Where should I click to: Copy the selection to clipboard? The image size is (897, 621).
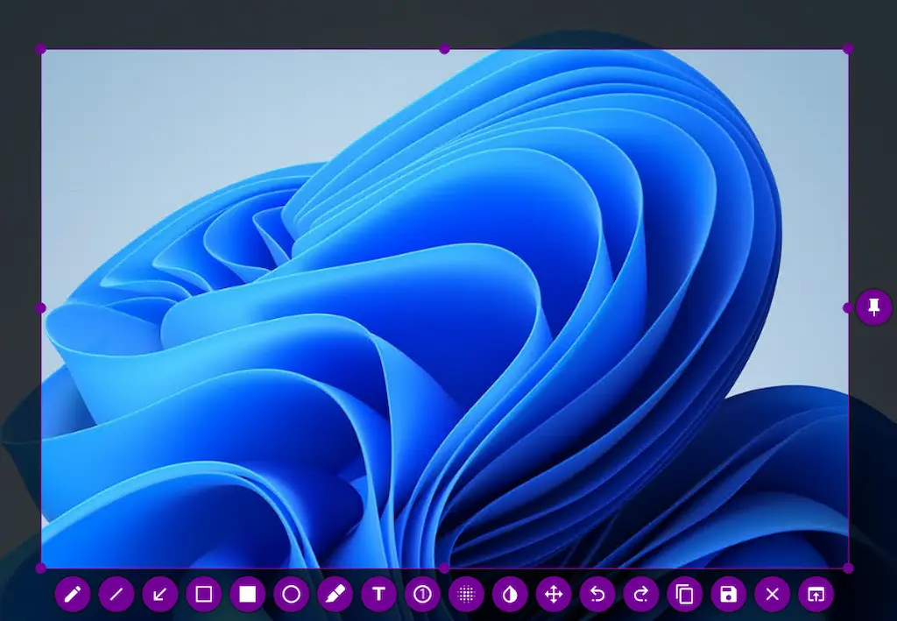[685, 594]
